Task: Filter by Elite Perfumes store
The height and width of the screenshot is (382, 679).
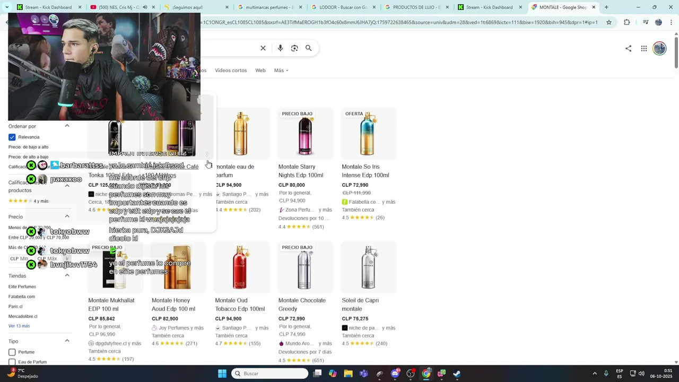Action: tap(22, 286)
